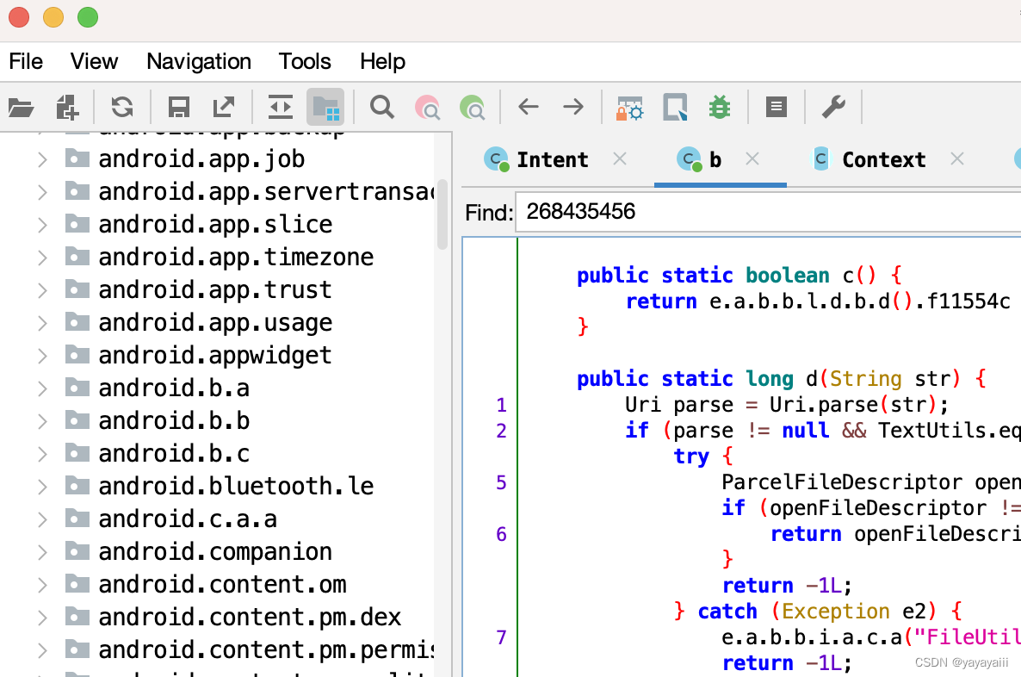This screenshot has height=677, width=1021.
Task: Toggle the flatten packages icon
Action: click(x=325, y=107)
